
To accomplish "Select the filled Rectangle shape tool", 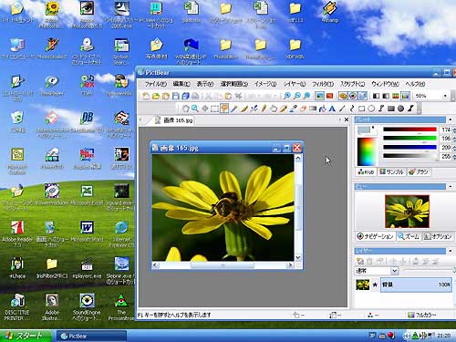I will click(391, 109).
